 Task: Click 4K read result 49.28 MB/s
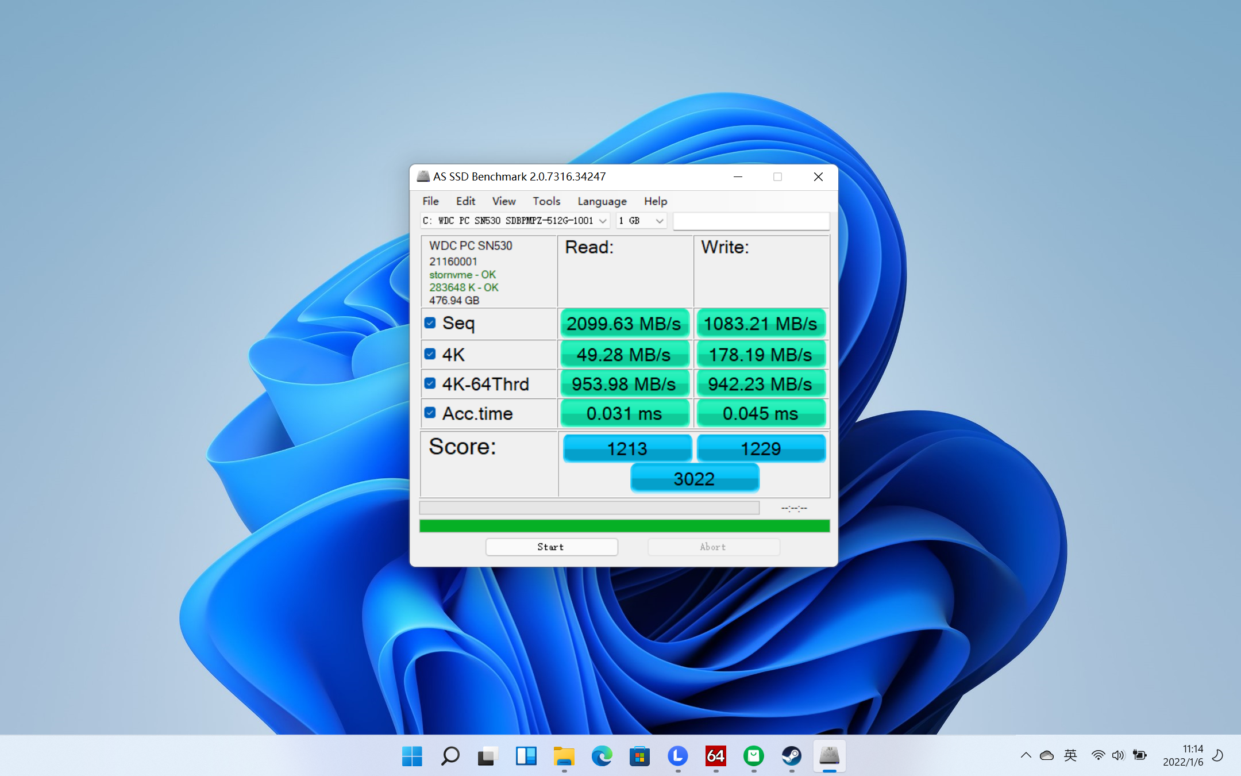[625, 355]
